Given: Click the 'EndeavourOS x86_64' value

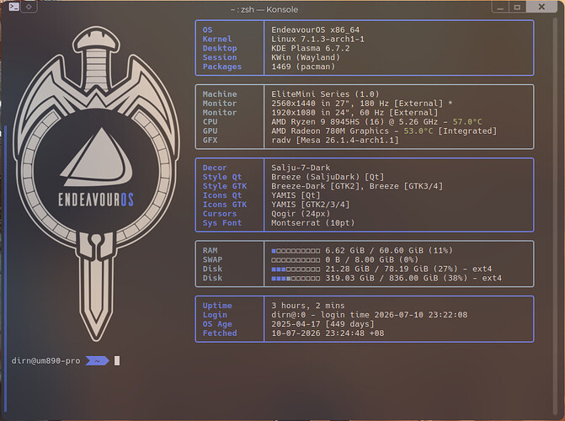Looking at the screenshot, I should (315, 30).
